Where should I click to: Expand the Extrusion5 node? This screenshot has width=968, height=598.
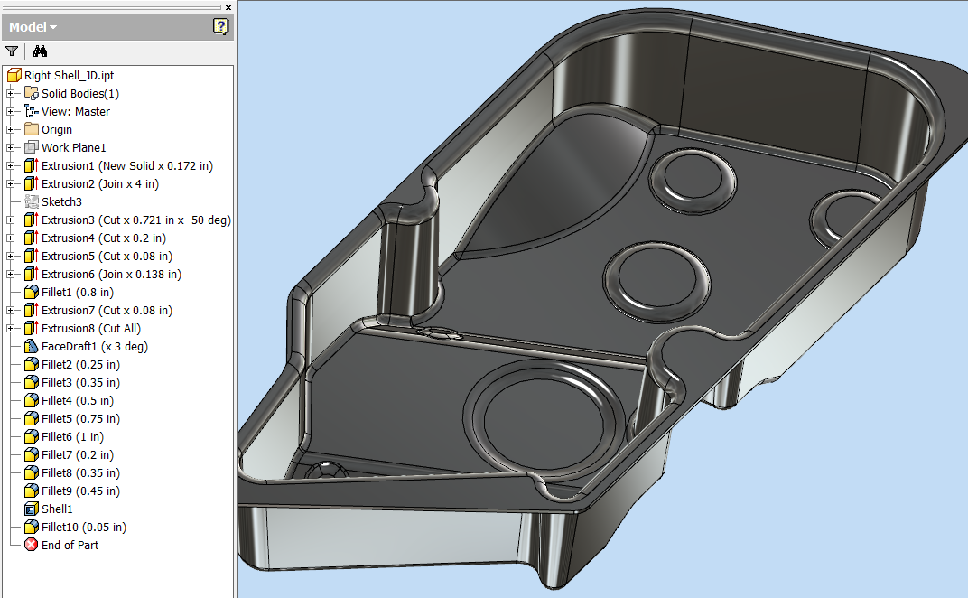[11, 256]
